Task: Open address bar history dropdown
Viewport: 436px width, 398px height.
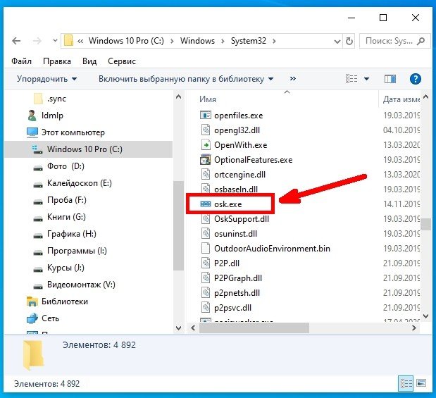Action: 337,42
